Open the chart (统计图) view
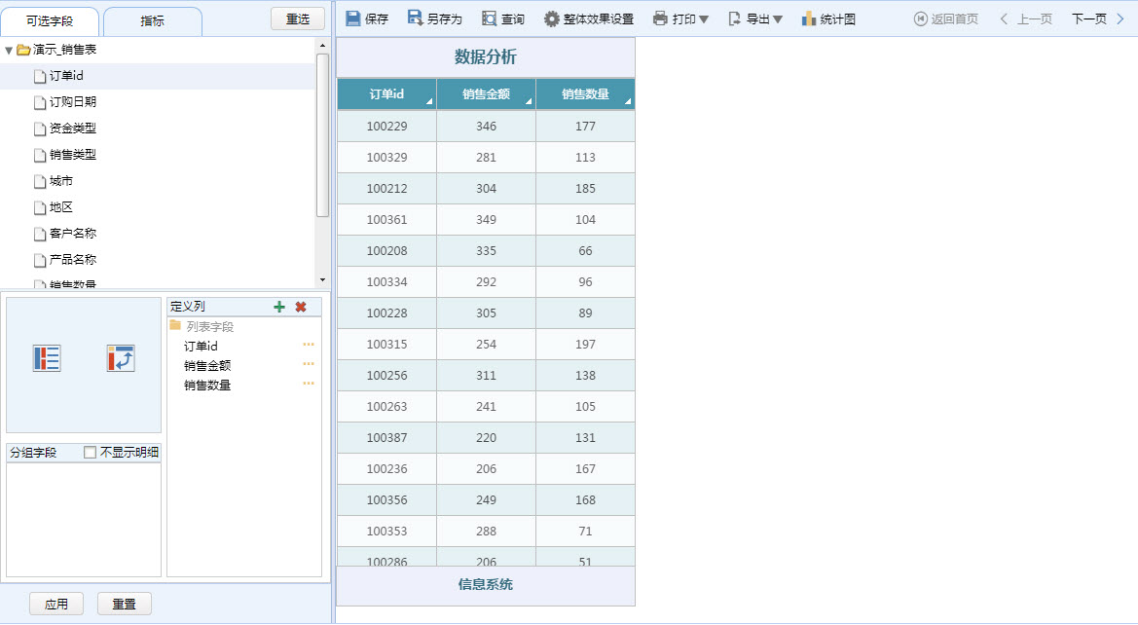The width and height of the screenshot is (1138, 625). coord(809,18)
